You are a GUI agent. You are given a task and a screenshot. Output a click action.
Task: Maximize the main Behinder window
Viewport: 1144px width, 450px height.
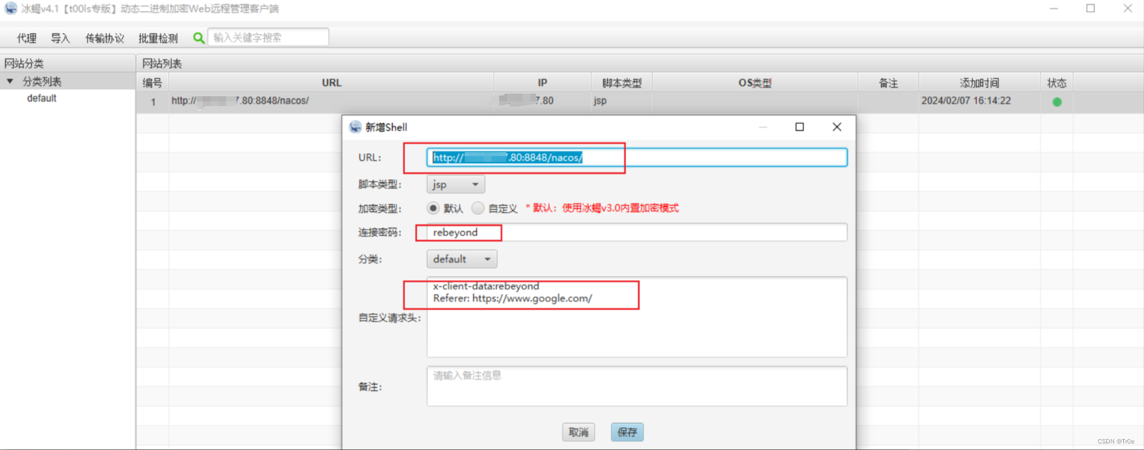click(1091, 8)
